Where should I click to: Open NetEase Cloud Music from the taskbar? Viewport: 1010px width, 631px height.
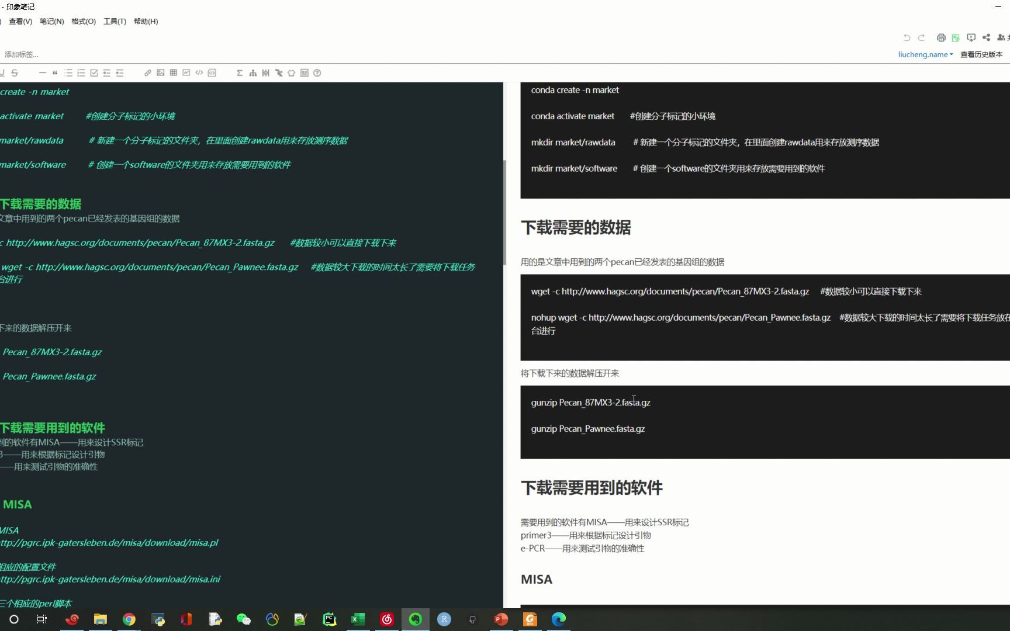click(387, 619)
